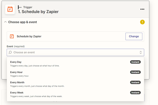This screenshot has height=105, width=158.
Task: Select the Every Day event option
Action: [16, 62]
